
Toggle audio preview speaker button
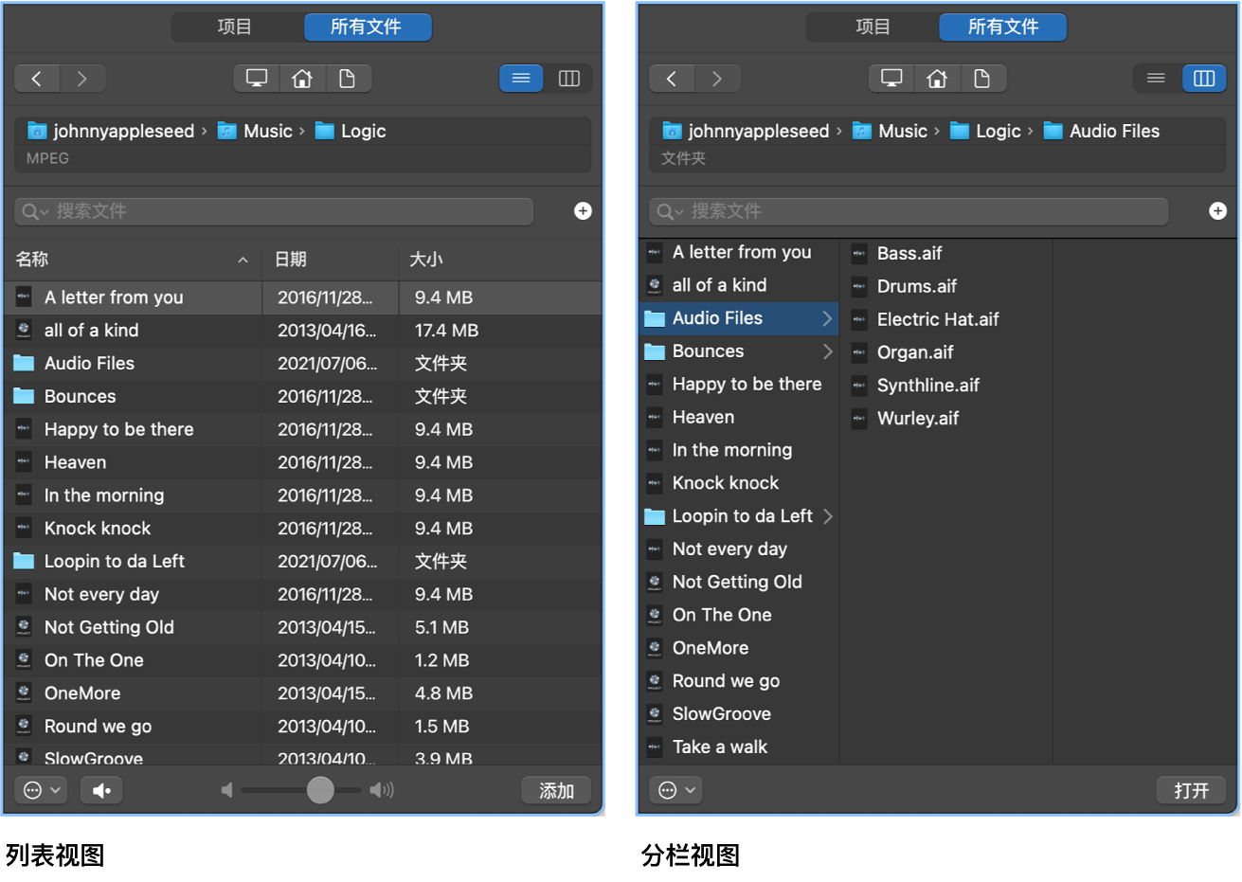click(x=101, y=790)
